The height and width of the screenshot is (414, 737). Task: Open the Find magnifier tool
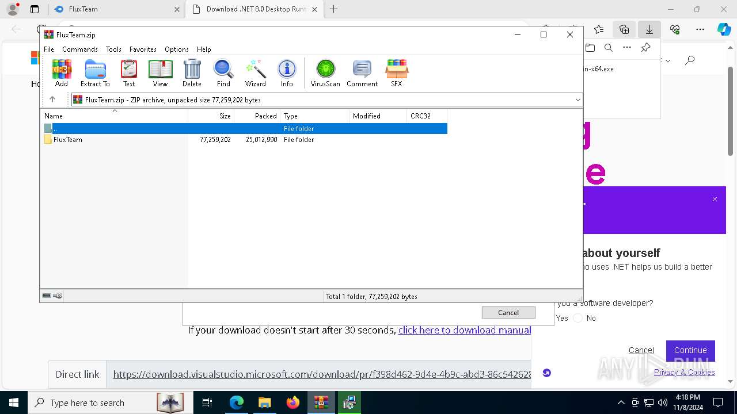[223, 73]
